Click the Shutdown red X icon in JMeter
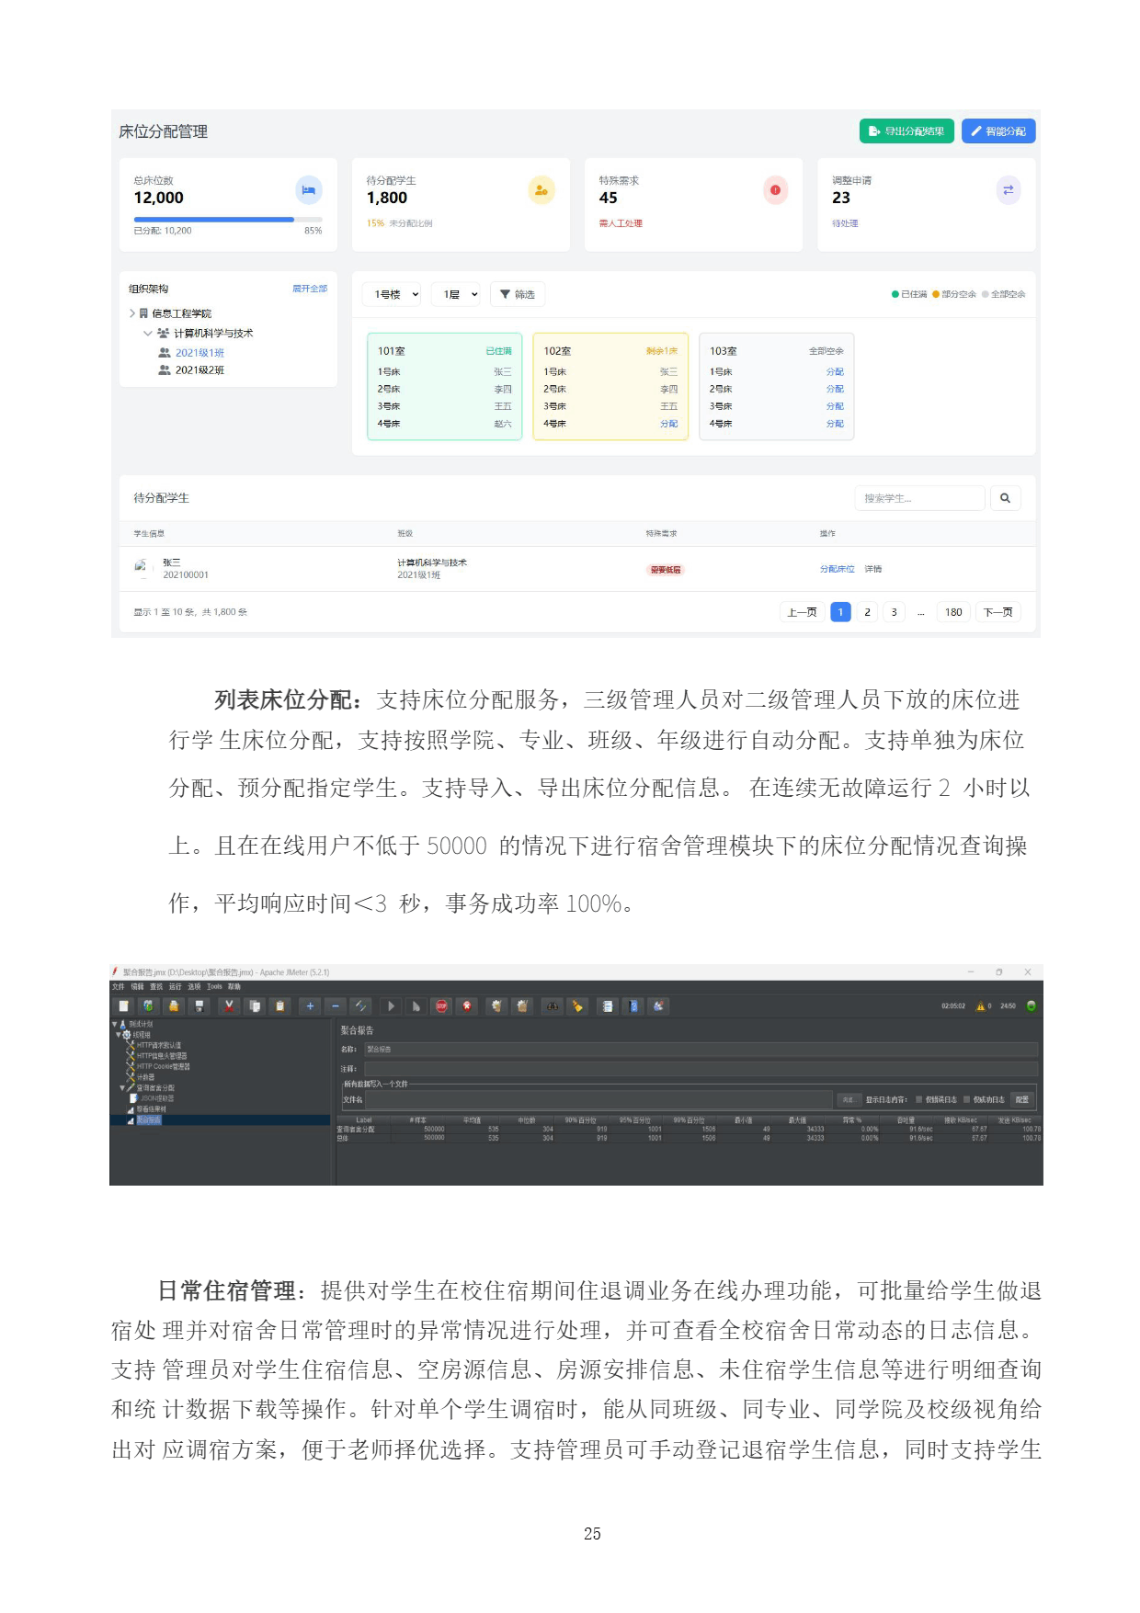Image resolution: width=1140 pixels, height=1613 pixels. click(467, 1005)
